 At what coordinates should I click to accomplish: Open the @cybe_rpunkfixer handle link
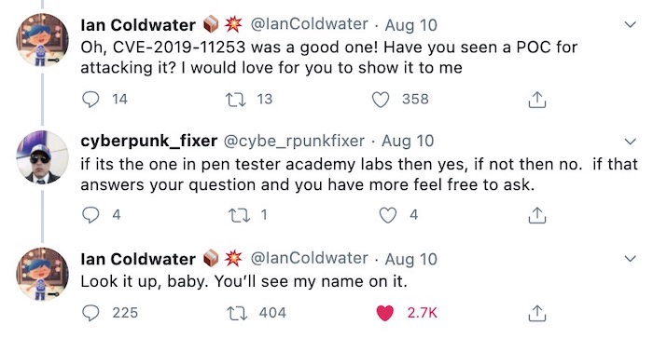(x=295, y=142)
